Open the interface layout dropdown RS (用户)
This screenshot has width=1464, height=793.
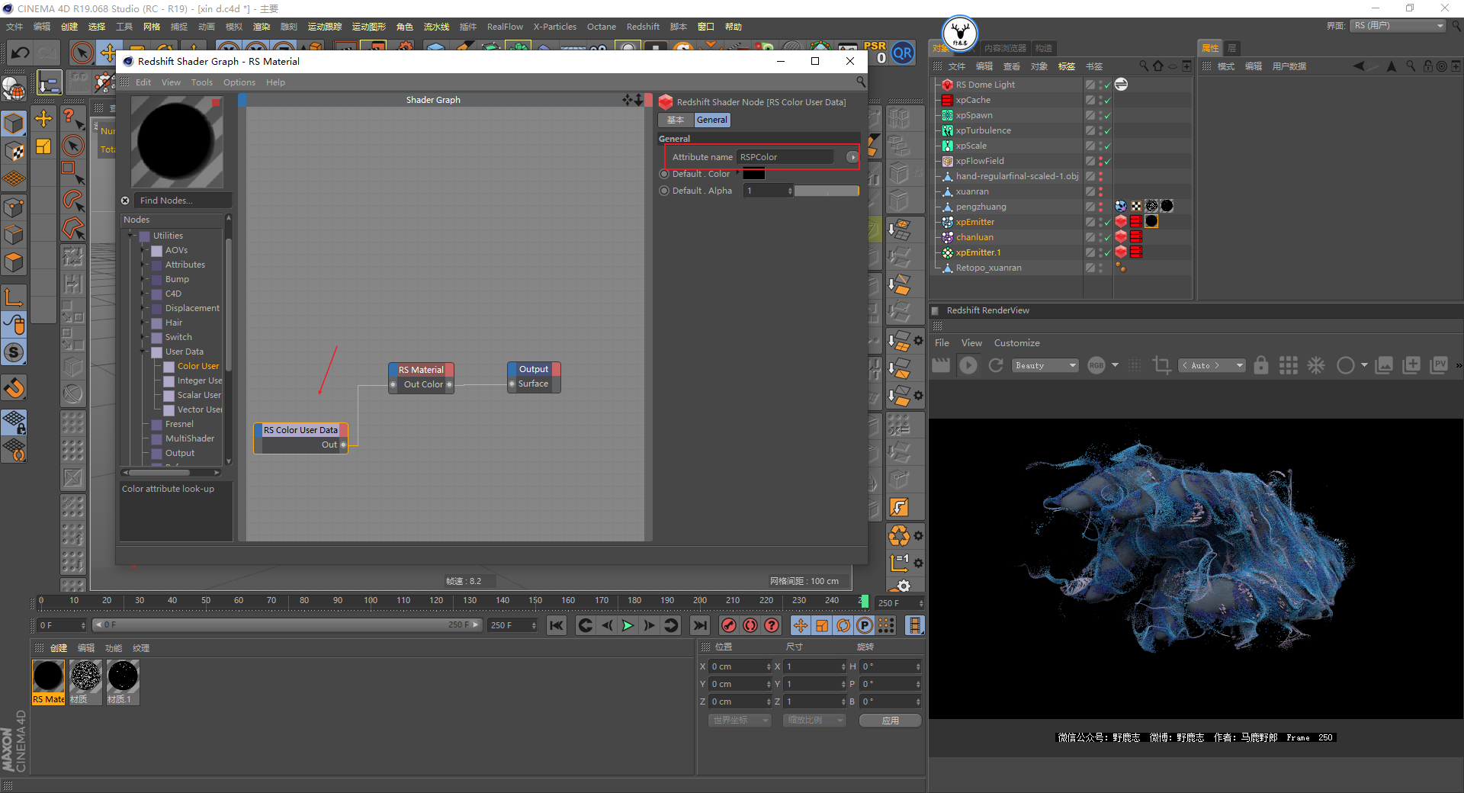coord(1398,26)
